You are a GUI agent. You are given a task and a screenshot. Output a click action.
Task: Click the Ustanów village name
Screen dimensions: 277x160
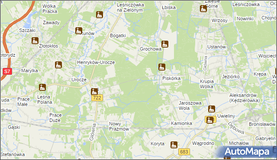[x=216, y=47]
